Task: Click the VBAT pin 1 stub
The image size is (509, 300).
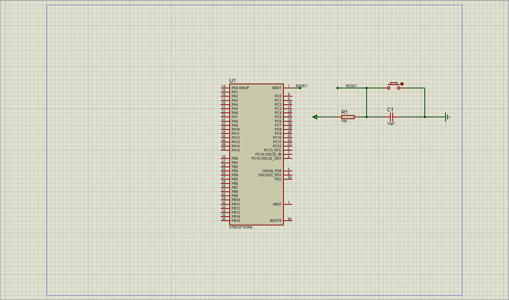Action: [288, 204]
